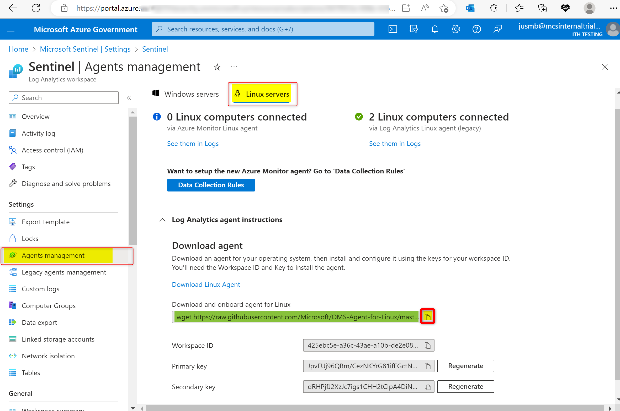Image resolution: width=620 pixels, height=411 pixels.
Task: Open the notifications bell
Action: pos(435,29)
